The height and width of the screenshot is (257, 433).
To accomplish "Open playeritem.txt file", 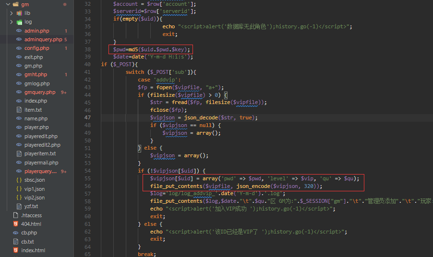I will click(40, 153).
